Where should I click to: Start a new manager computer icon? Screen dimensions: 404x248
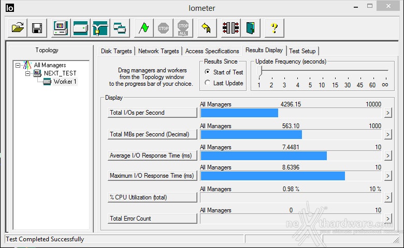61,28
